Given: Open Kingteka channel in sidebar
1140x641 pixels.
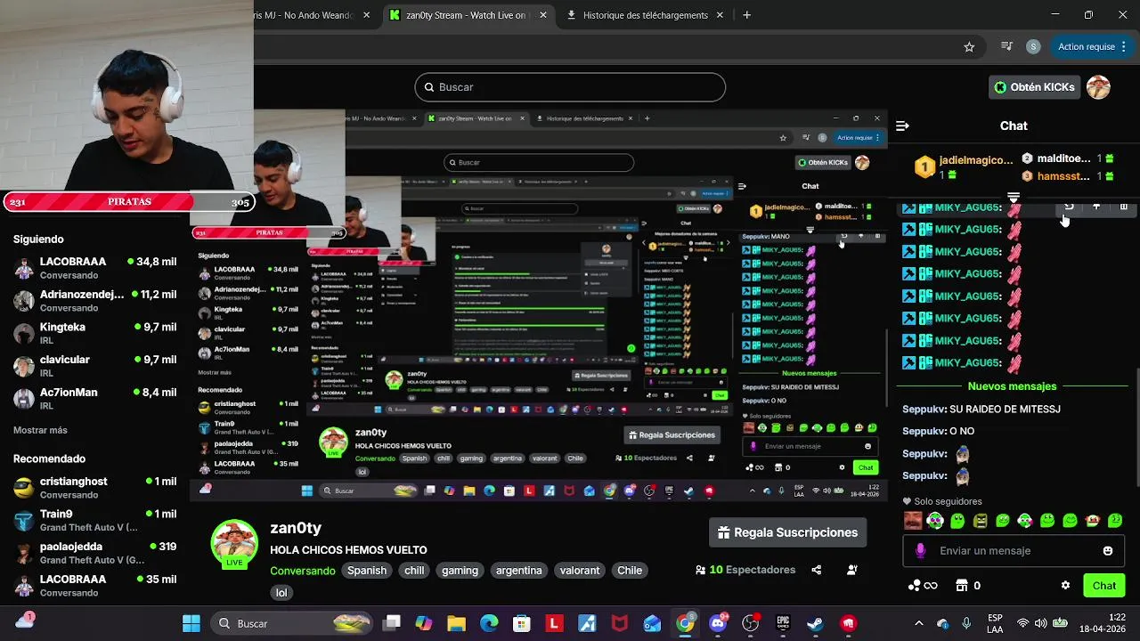Looking at the screenshot, I should (x=94, y=333).
